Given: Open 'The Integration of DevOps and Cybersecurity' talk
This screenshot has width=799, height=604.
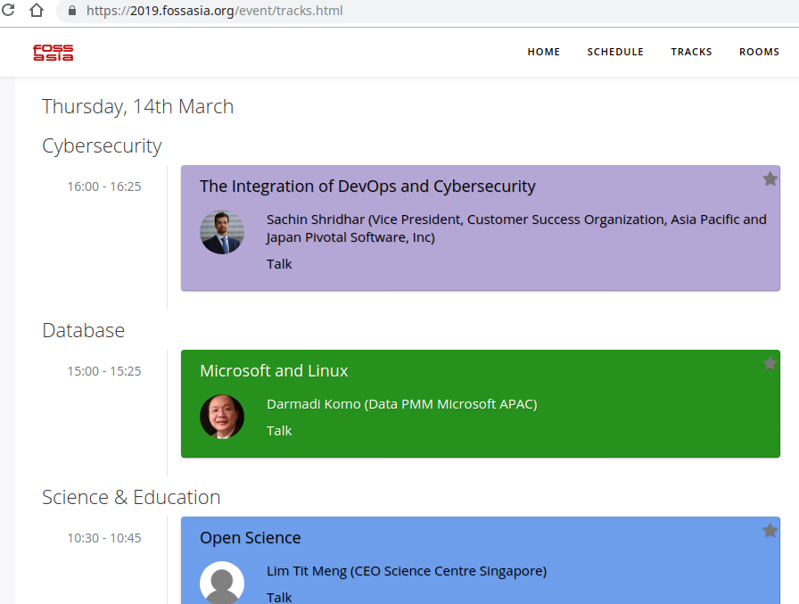Looking at the screenshot, I should 367,186.
